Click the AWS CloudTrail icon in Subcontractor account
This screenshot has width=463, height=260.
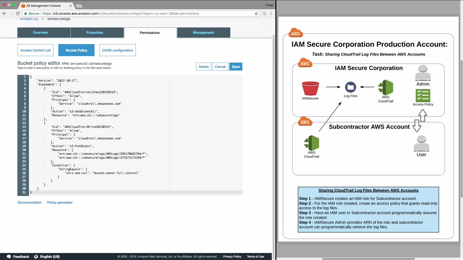point(311,143)
